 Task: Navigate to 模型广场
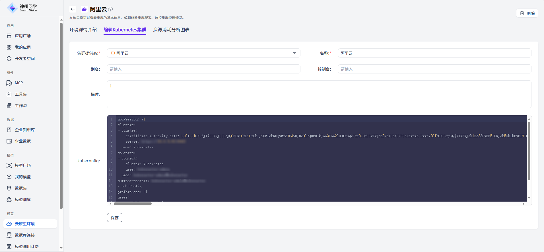pos(23,165)
